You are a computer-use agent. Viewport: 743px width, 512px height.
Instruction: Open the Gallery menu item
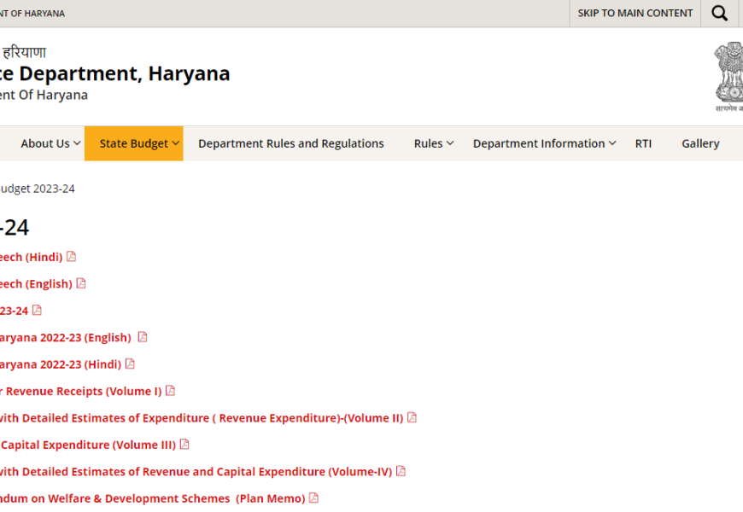coord(700,143)
